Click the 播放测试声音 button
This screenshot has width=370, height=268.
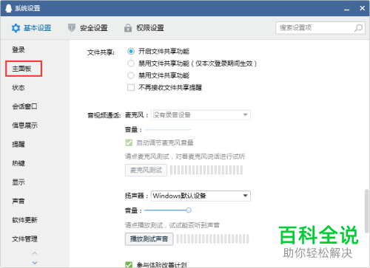tap(149, 239)
